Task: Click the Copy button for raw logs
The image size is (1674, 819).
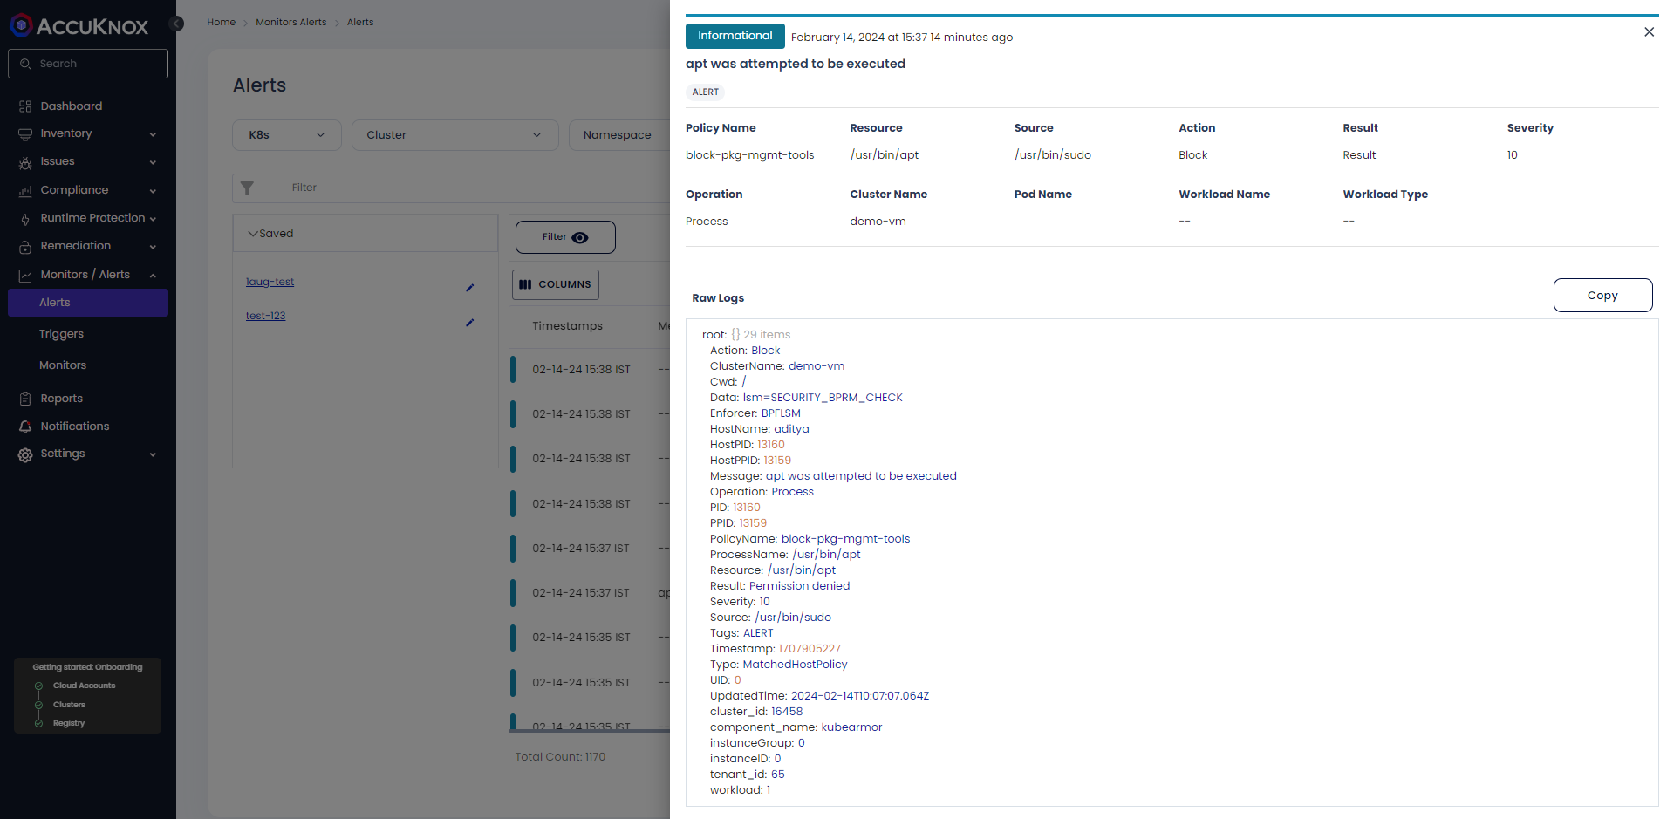Action: (1602, 295)
